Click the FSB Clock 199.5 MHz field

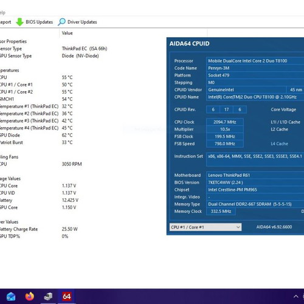[225, 137]
